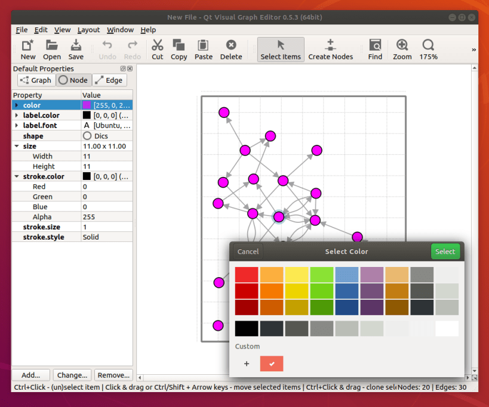Pick the bright yellow palette swatch

[x=297, y=275]
